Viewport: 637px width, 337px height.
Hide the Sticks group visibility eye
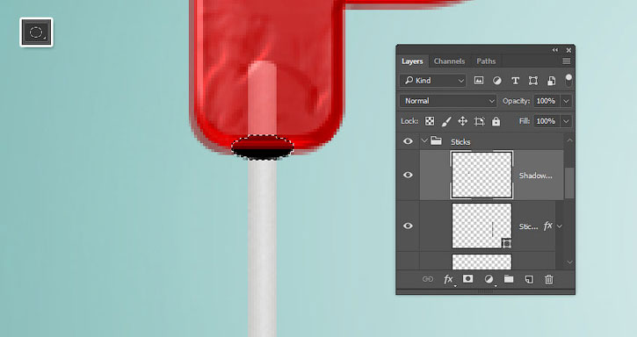coord(408,141)
